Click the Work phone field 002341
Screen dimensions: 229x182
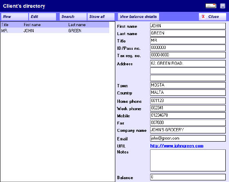[x=188, y=108]
